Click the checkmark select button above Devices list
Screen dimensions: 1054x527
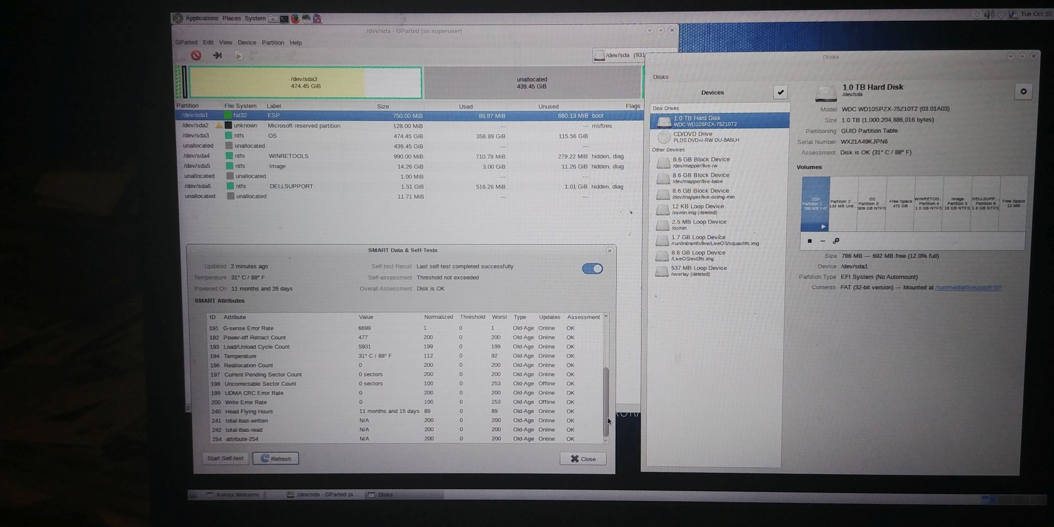(x=780, y=92)
